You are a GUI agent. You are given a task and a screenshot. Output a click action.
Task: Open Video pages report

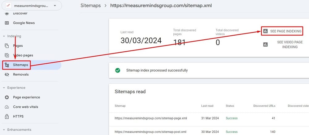pos(23,55)
